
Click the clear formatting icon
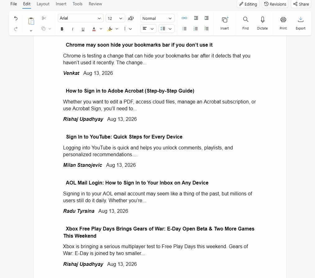point(131,18)
